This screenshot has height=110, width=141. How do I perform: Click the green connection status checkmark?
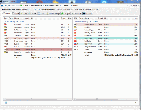click(21, 5)
